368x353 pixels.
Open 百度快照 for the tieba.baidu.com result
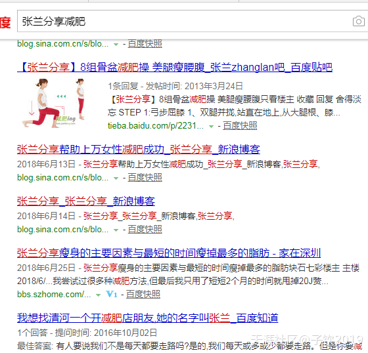click(240, 126)
